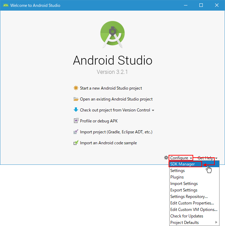Screen dimensions: 225x226
Task: Choose Edit Custom Properties... entry
Action: pyautogui.click(x=194, y=203)
